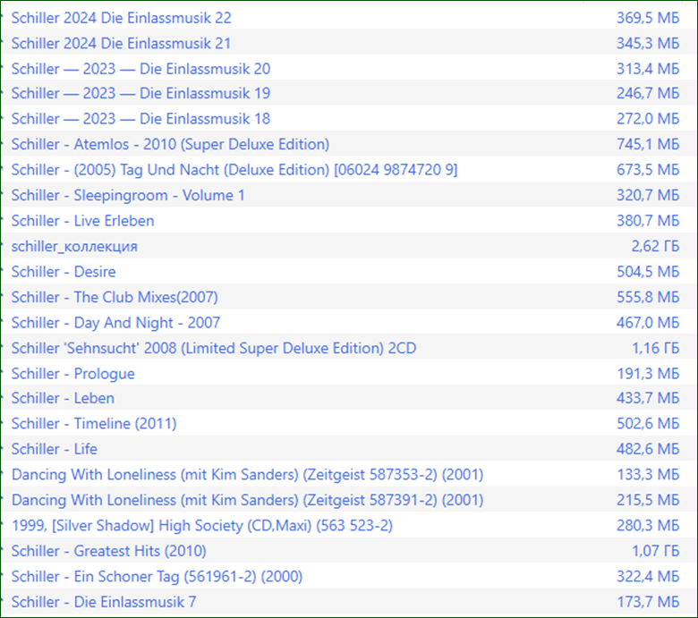Click the 320,7 МБ size value
698x618 pixels.
(648, 195)
